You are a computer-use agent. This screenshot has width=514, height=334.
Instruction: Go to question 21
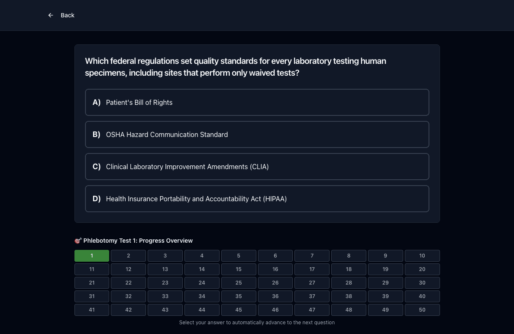coord(92,283)
